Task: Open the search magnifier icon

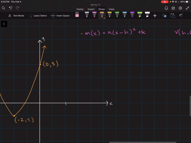Action: pyautogui.click(x=4, y=8)
